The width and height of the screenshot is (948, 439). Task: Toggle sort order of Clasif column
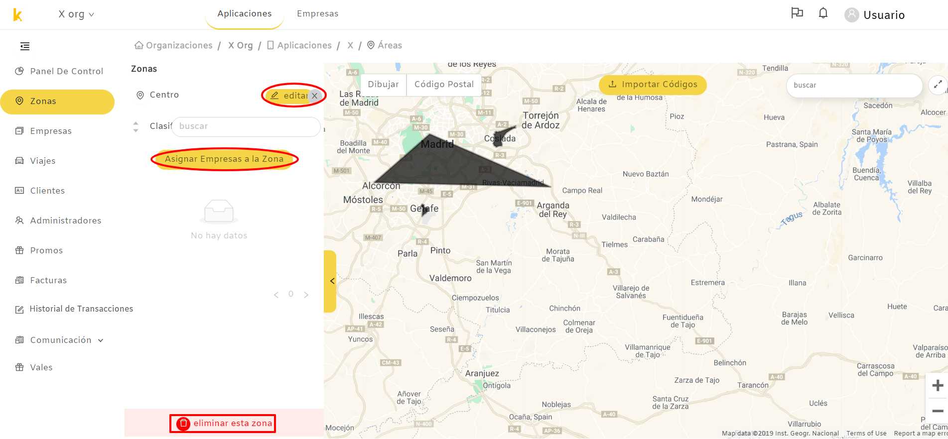point(135,126)
